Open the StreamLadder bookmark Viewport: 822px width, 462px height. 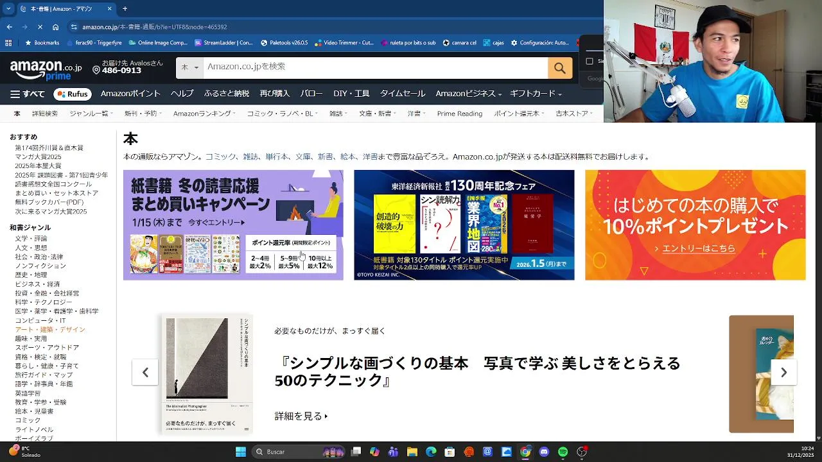pos(224,43)
